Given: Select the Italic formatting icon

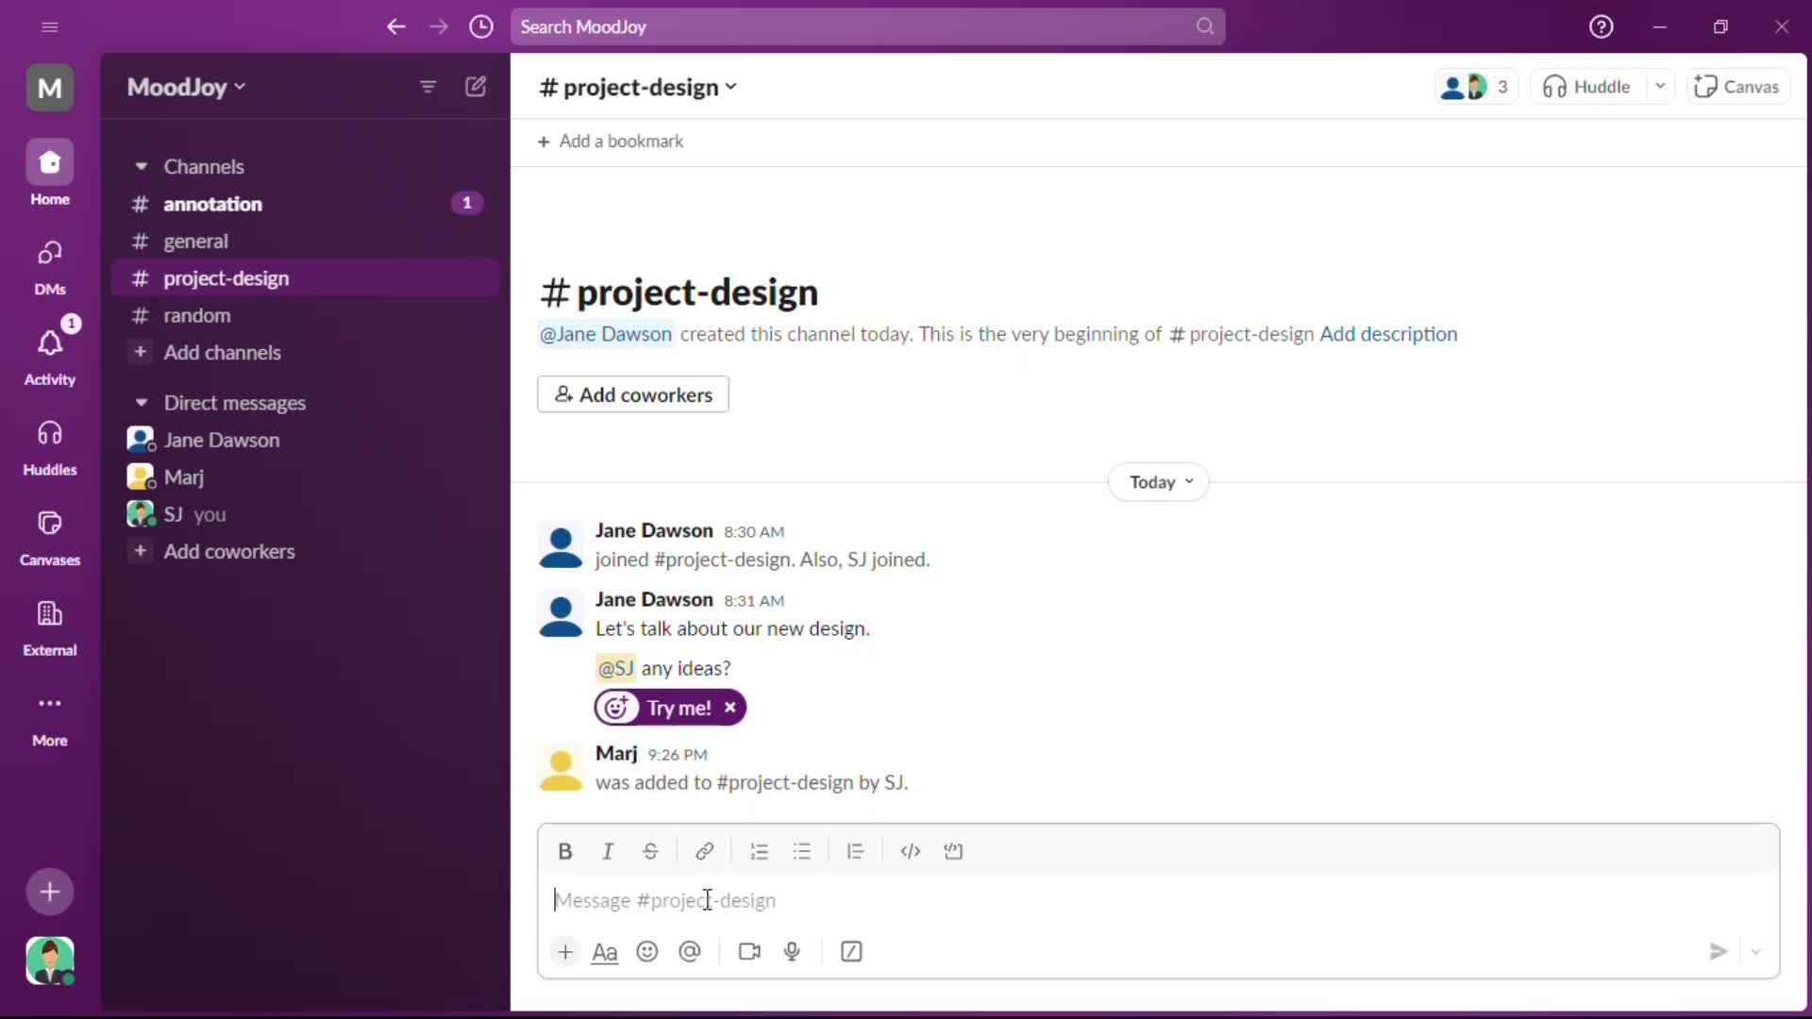Looking at the screenshot, I should coord(608,851).
